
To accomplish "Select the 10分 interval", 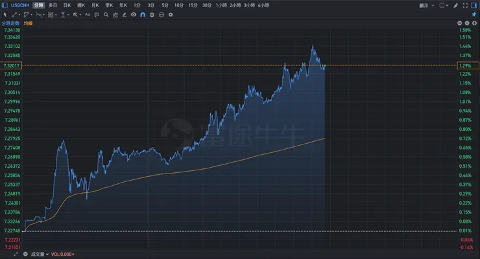I will (x=179, y=5).
